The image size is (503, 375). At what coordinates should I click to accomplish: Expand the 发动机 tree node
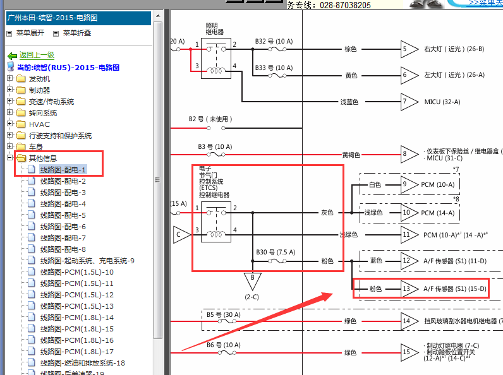coord(9,78)
